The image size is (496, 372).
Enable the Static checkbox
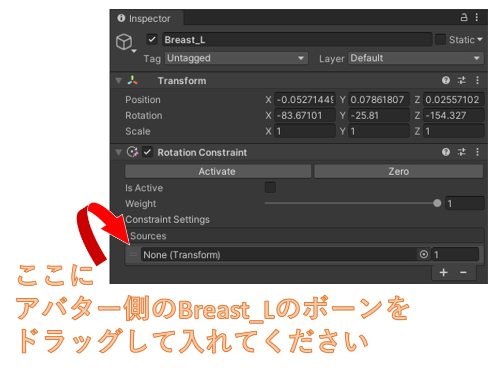[x=440, y=40]
